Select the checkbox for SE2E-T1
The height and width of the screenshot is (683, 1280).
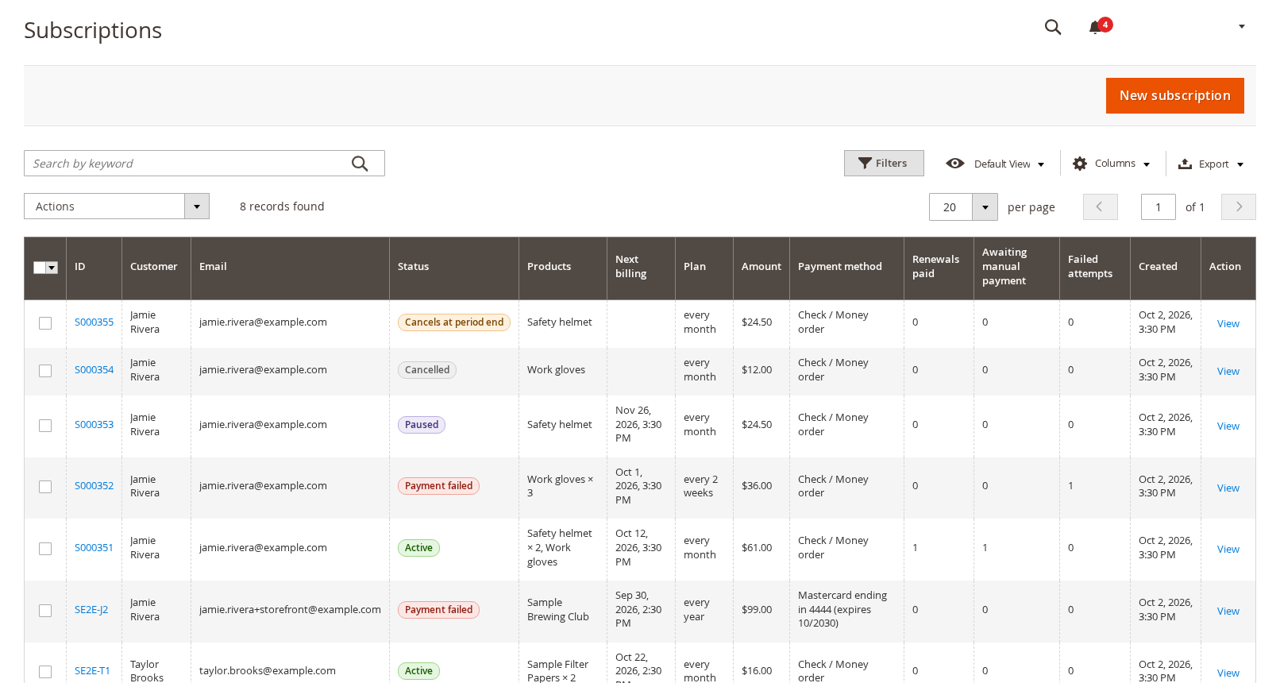click(45, 672)
